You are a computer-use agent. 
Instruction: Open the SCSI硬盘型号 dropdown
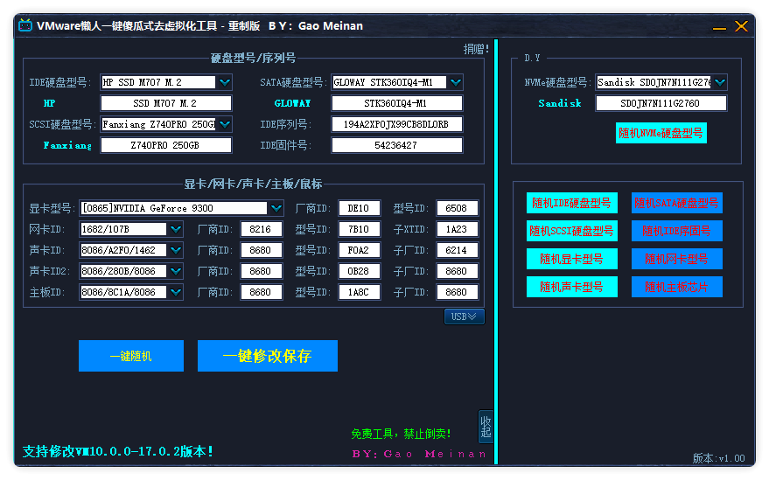(225, 124)
